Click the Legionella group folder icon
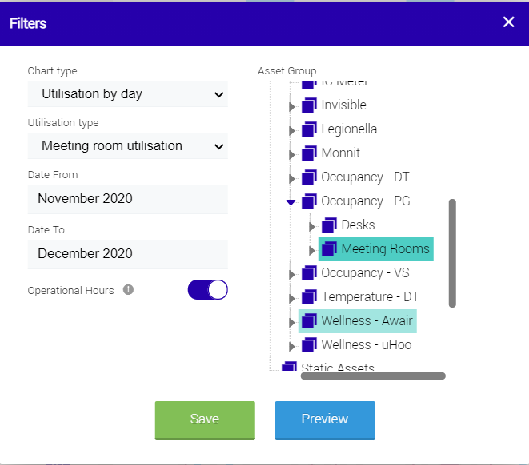 tap(309, 129)
